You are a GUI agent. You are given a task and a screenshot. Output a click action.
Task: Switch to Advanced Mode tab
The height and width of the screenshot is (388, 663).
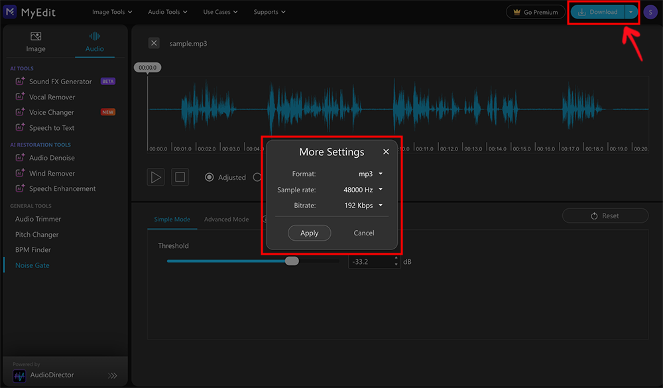click(x=226, y=218)
